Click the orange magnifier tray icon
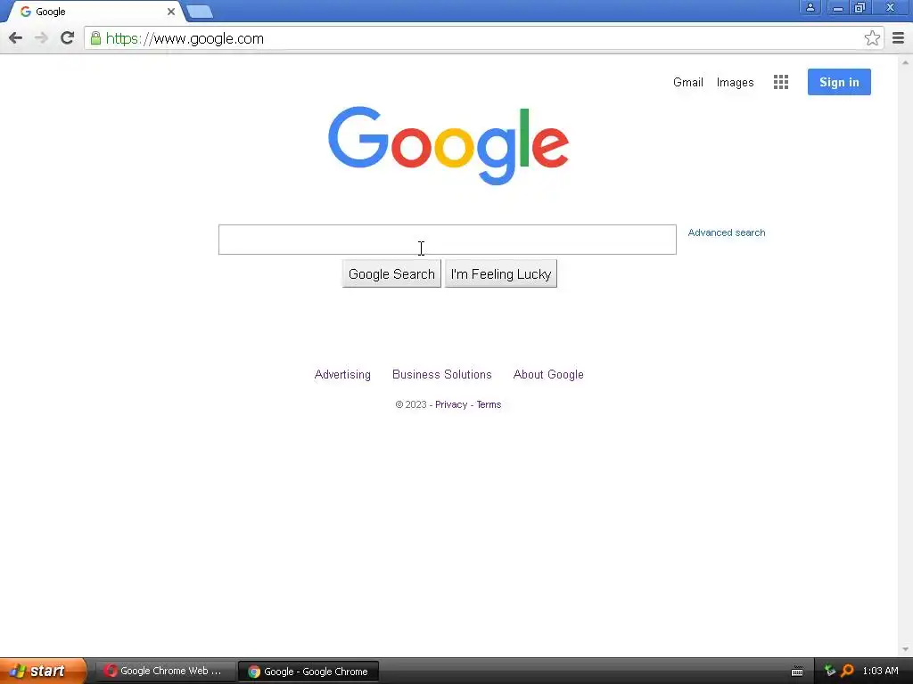Screen dimensions: 913x684 click(x=847, y=671)
